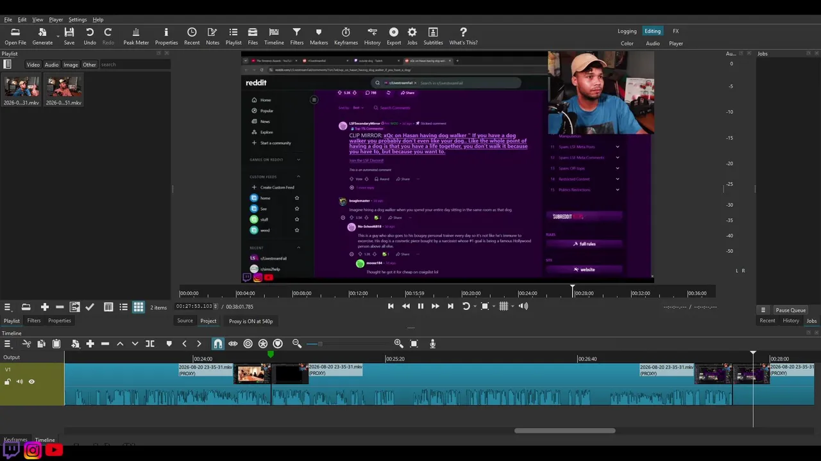Filter playlist by Video
The width and height of the screenshot is (821, 461).
coord(33,65)
